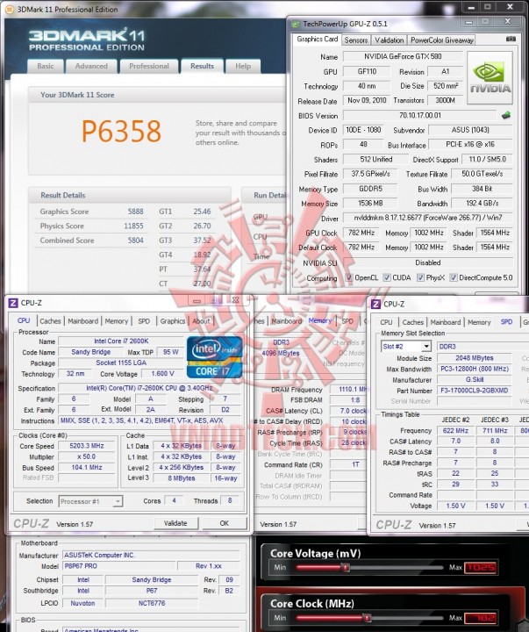Click the NVIDIA logo in GPU-Z
This screenshot has height=632, width=529.
[x=490, y=78]
